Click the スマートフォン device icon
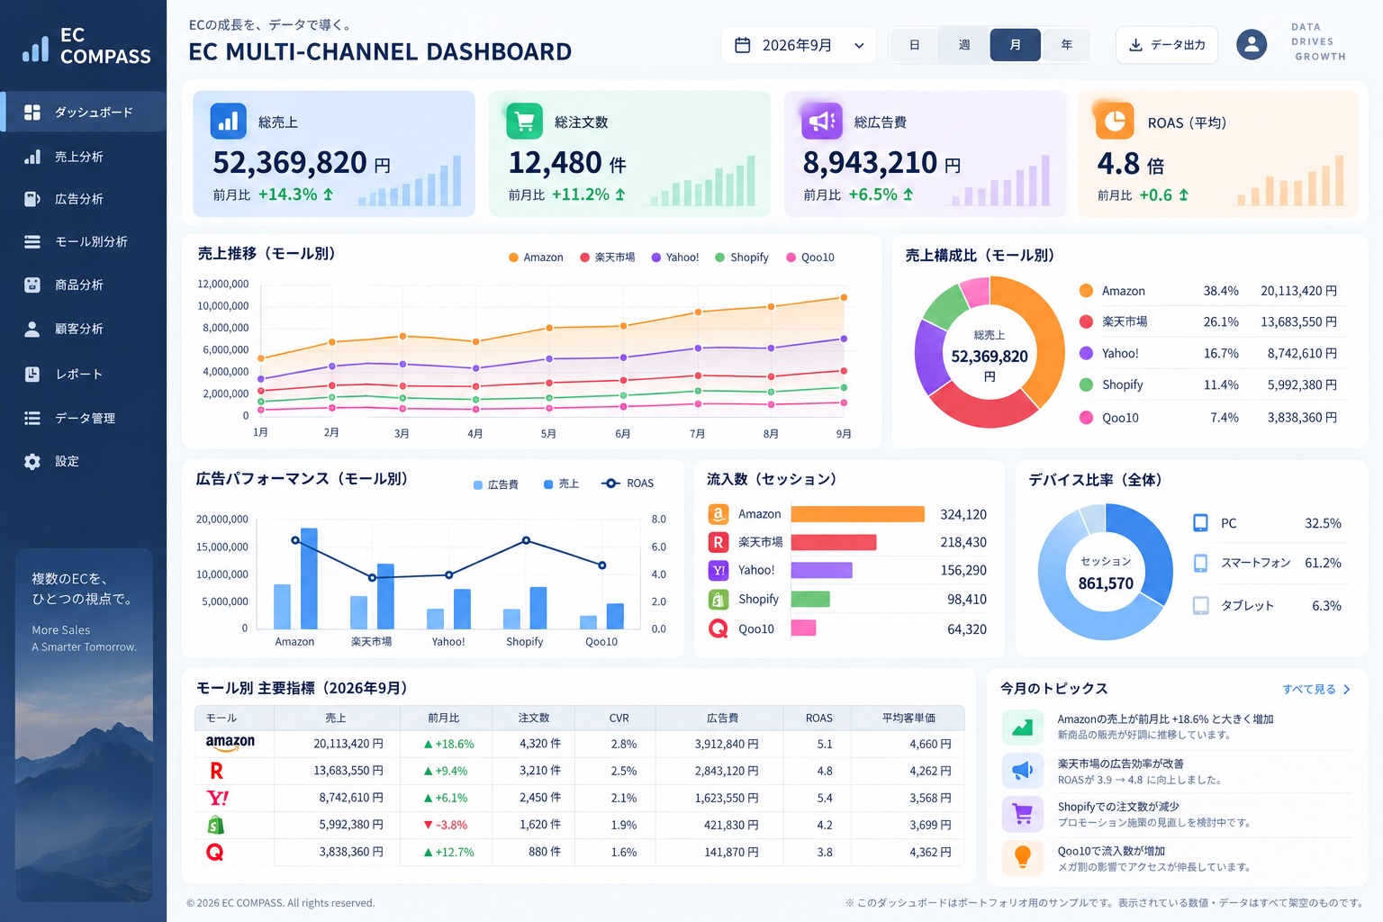Viewport: 1383px width, 922px height. pos(1200,563)
